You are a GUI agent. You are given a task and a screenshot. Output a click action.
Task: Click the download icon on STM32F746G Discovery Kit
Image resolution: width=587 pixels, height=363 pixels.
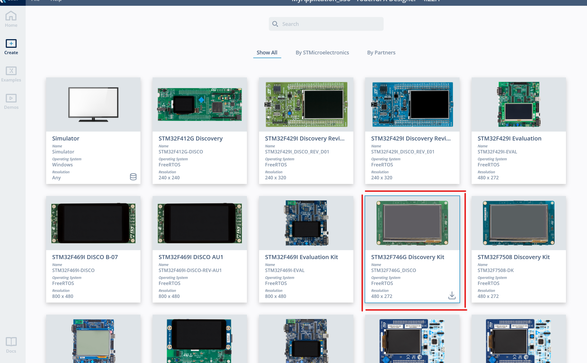(452, 296)
